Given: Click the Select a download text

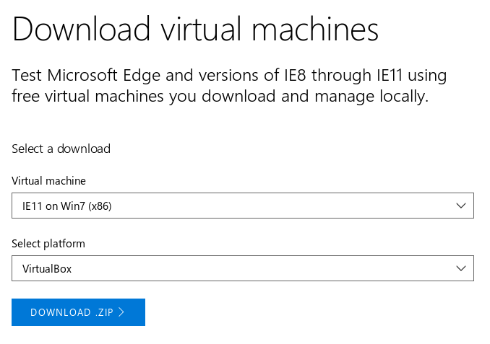Looking at the screenshot, I should 61,149.
